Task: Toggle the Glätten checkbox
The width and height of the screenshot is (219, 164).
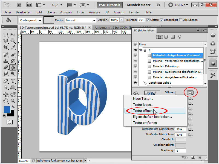Action: (148, 20)
